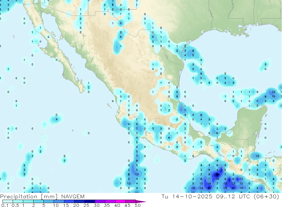Select the 30–35 mm purple legend swatch
This screenshot has width=282, height=207.
[x=100, y=201]
